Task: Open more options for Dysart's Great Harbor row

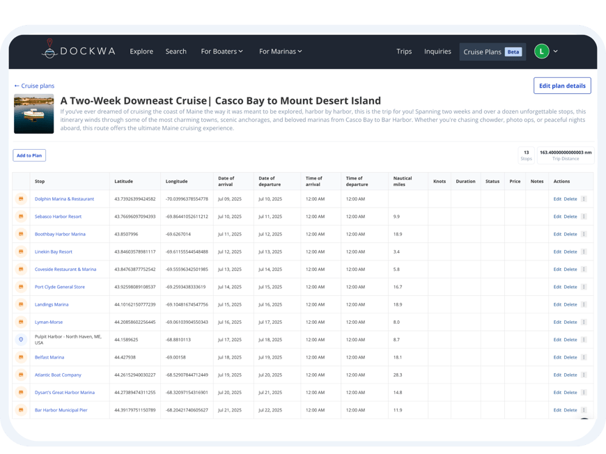Action: 584,392
